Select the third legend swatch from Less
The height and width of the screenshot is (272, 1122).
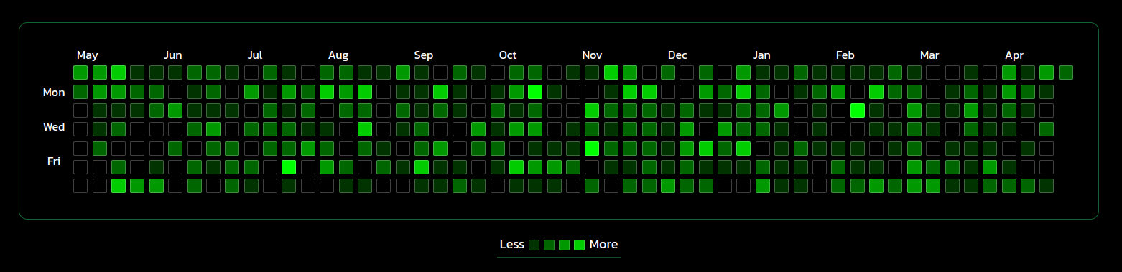click(564, 245)
